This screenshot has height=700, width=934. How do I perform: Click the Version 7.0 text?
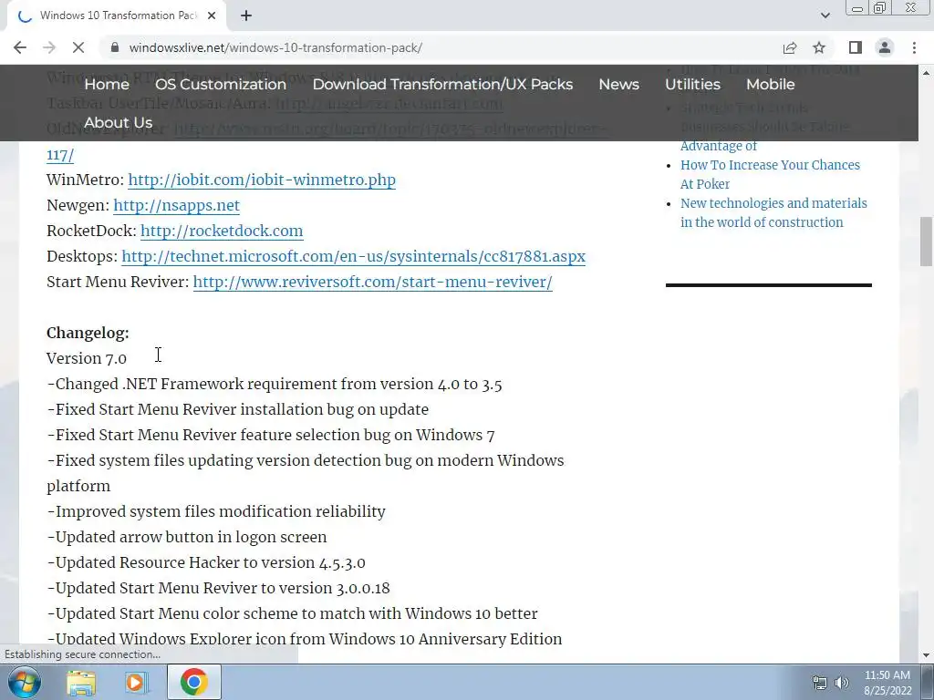(87, 358)
